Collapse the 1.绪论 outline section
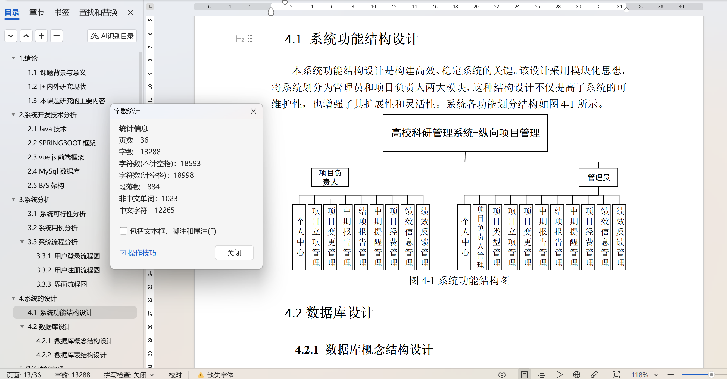 click(x=13, y=58)
